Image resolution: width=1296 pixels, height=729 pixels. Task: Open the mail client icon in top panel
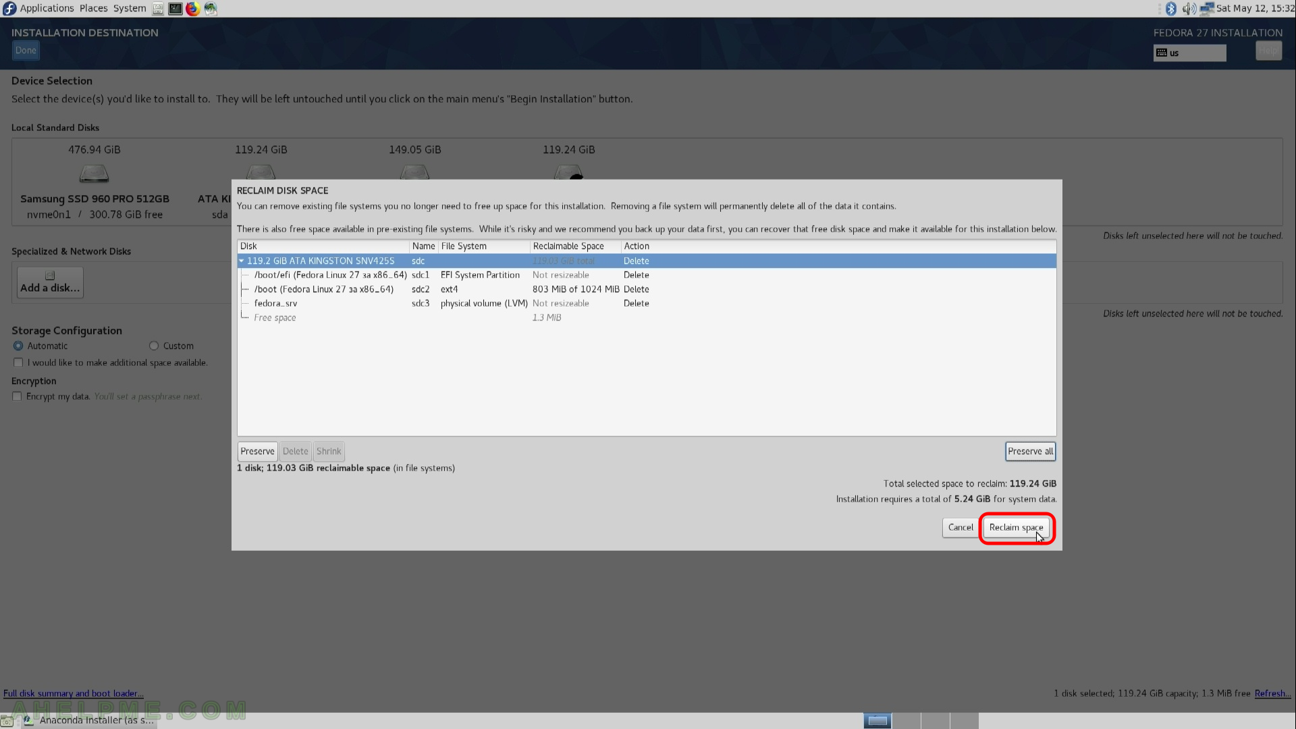tap(211, 9)
